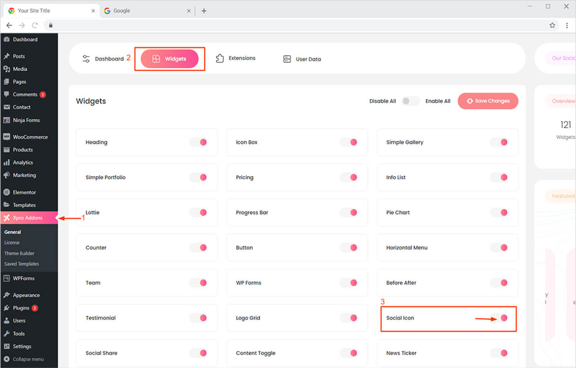
Task: Click the browser back arrow
Action: pyautogui.click(x=9, y=25)
